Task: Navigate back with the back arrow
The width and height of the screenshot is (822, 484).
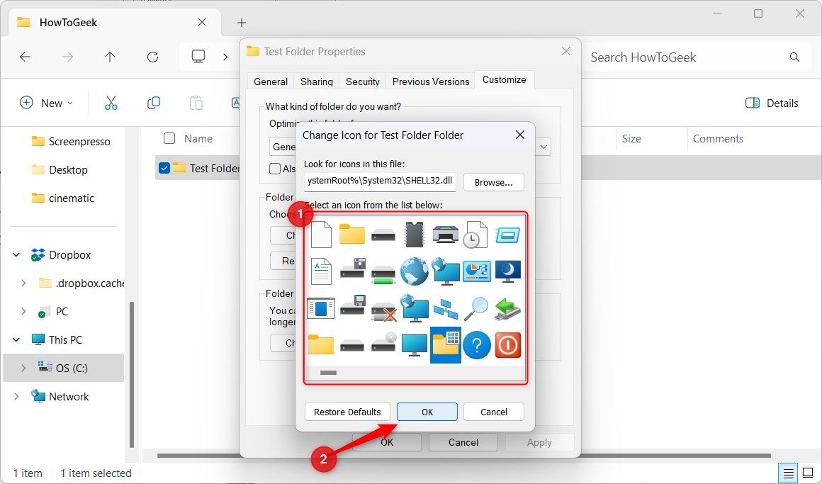Action: tap(26, 57)
